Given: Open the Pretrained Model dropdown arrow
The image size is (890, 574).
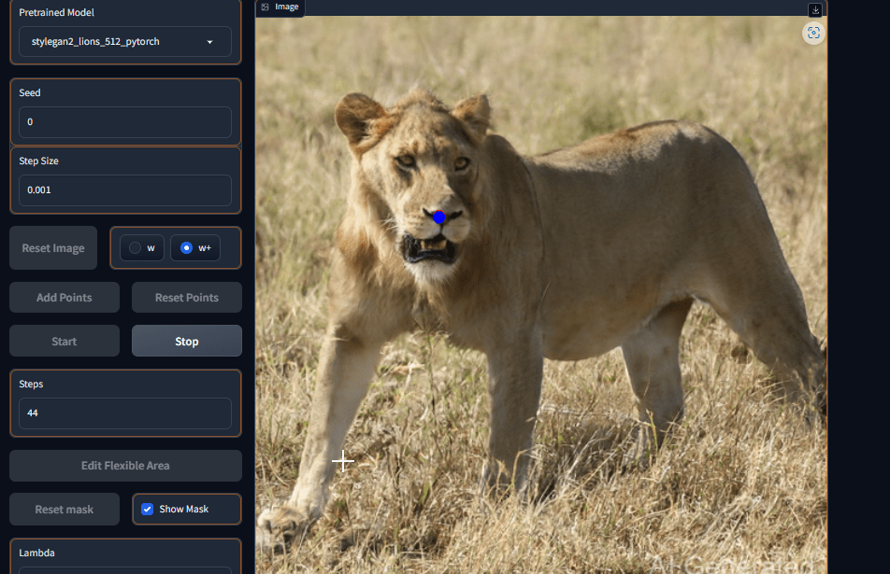Looking at the screenshot, I should 210,42.
